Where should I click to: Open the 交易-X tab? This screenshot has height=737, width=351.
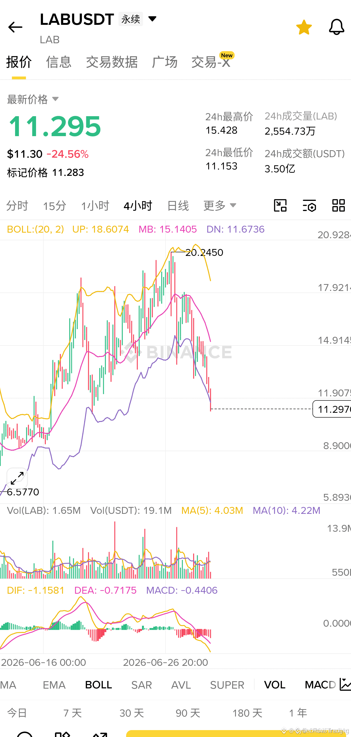click(x=211, y=62)
